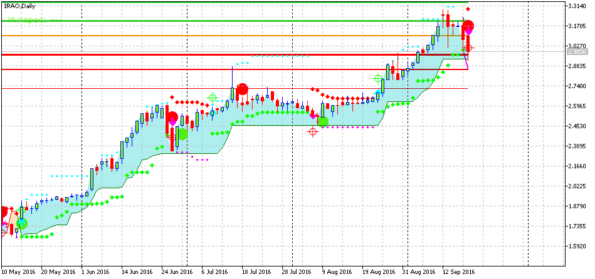The width and height of the screenshot is (595, 279).
Task: Select the green crosshair target near 19 Aug 2016
Action: (378, 79)
